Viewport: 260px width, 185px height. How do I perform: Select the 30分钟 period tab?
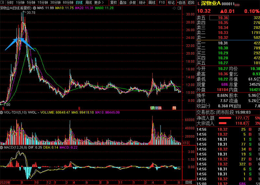pos(55,3)
